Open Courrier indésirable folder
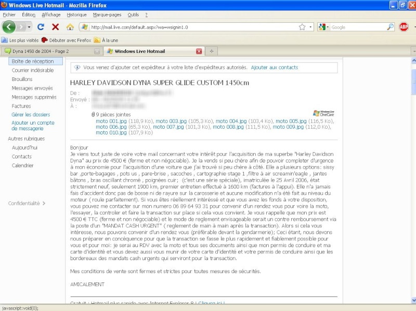The image size is (416, 311). click(32, 70)
